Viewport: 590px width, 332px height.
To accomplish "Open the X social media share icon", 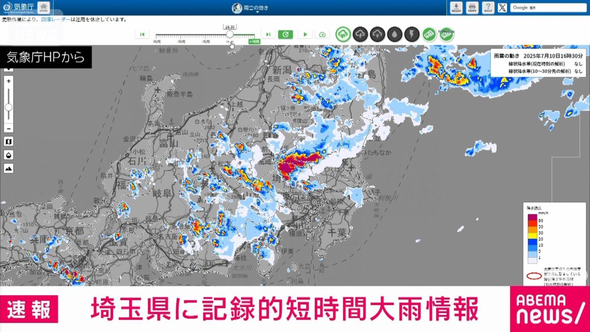I will click(x=501, y=7).
